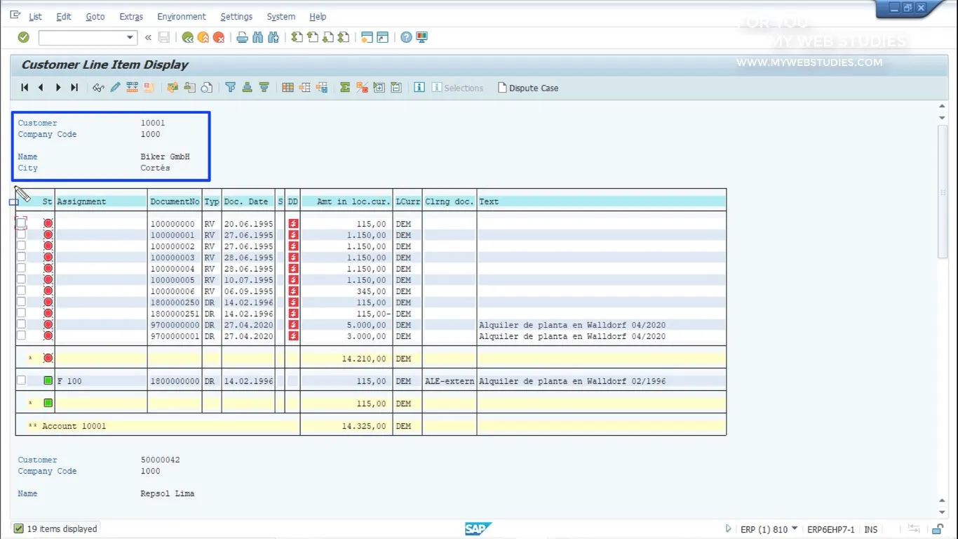Image resolution: width=958 pixels, height=539 pixels.
Task: Tick checkbox for document 100000000
Action: [x=21, y=223]
